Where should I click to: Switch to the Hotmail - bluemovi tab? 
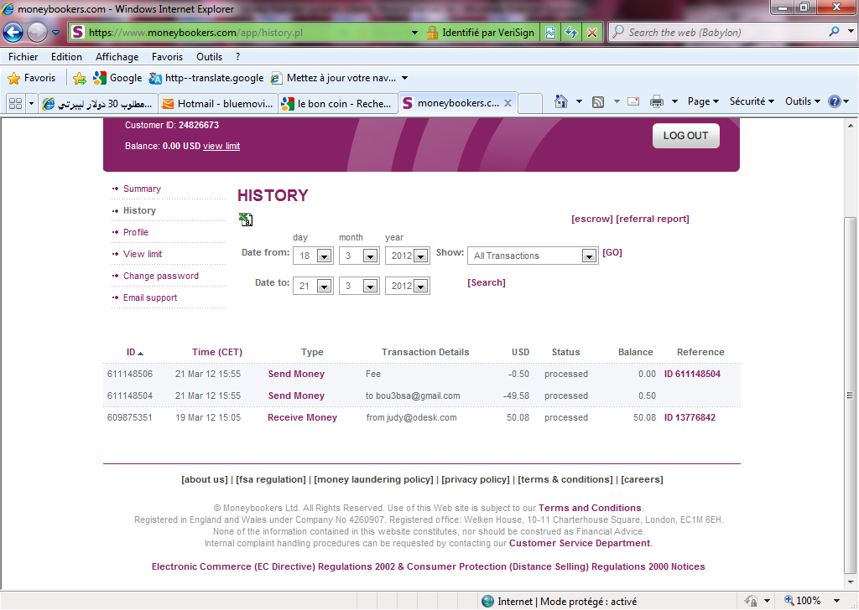coord(218,103)
